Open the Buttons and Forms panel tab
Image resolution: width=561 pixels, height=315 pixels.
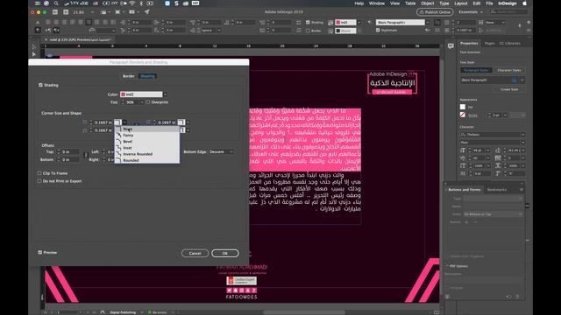click(465, 190)
